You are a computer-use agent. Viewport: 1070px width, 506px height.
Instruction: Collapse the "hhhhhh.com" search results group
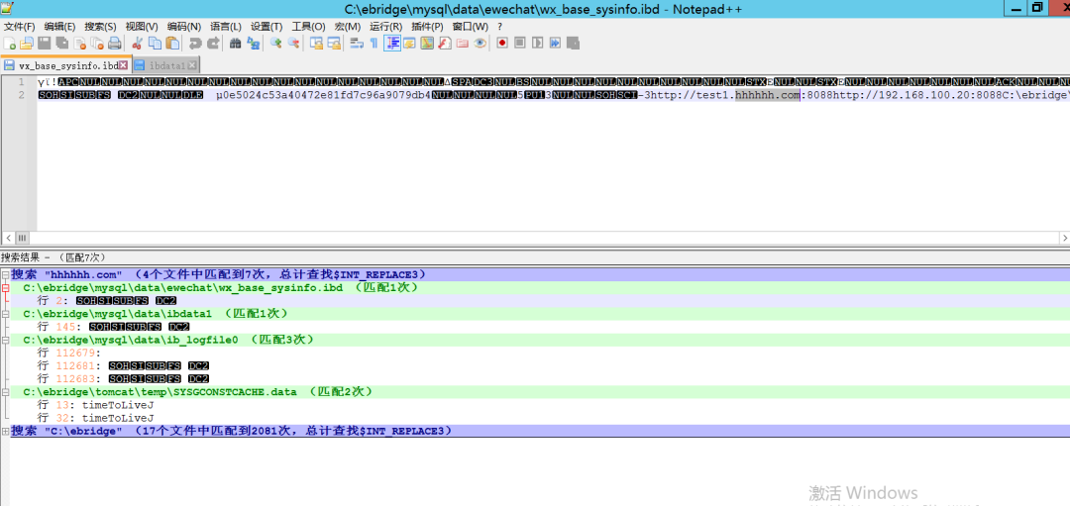[6, 274]
